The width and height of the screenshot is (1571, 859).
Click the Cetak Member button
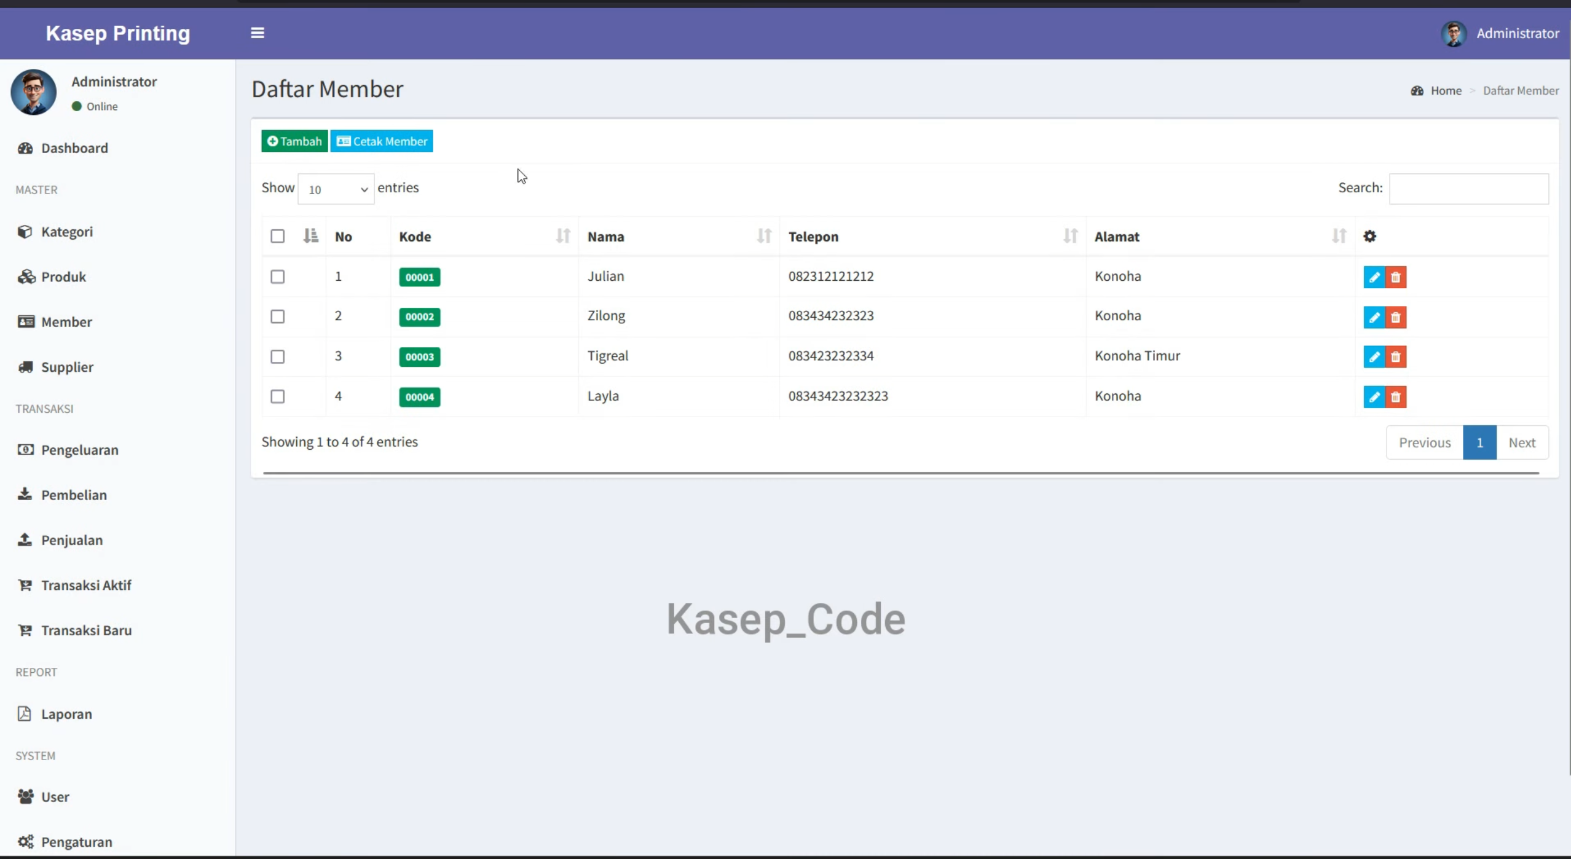coord(382,141)
